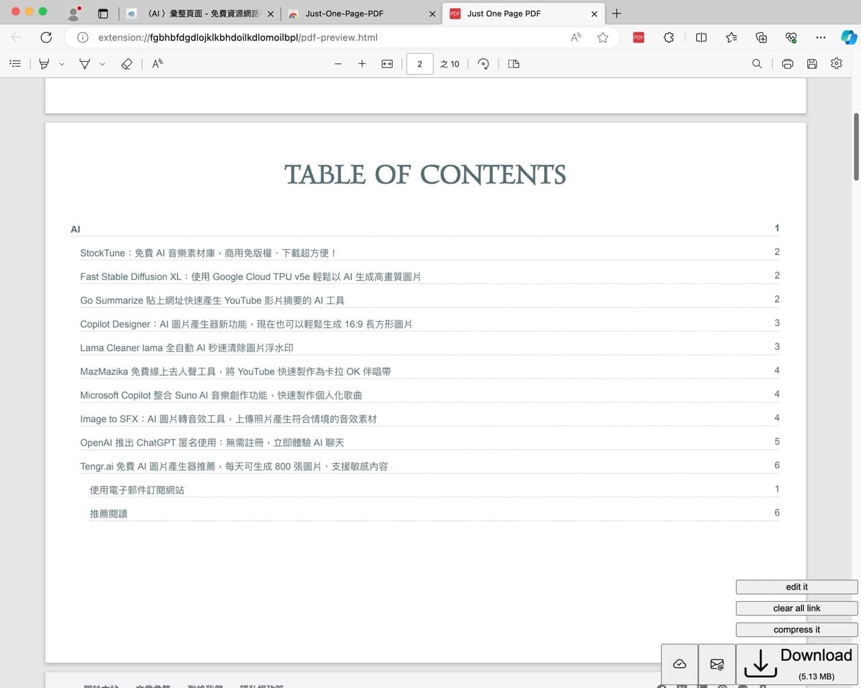Open the StockTune contents entry

click(430, 253)
